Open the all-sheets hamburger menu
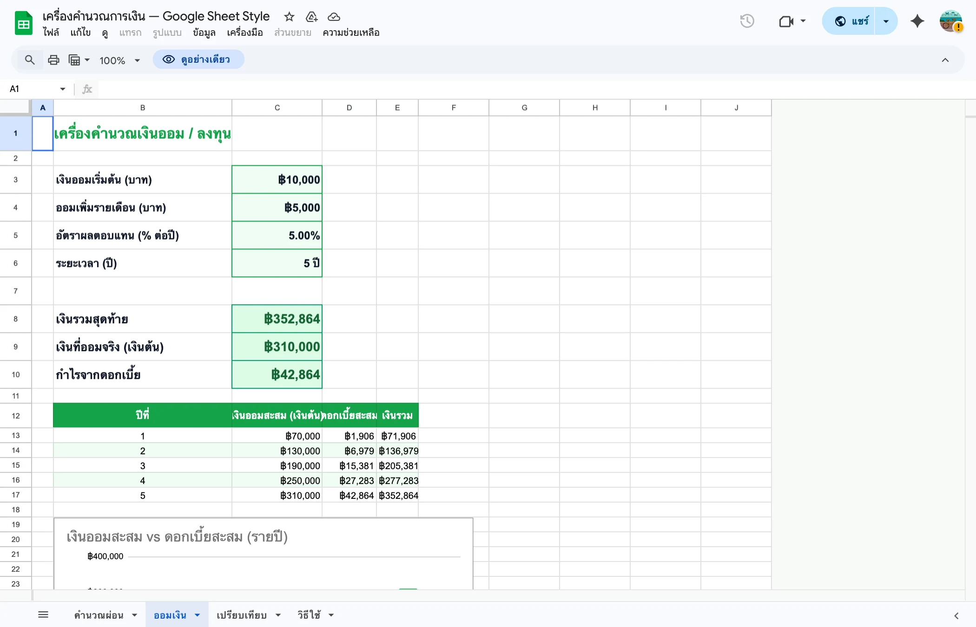This screenshot has height=627, width=976. tap(44, 614)
